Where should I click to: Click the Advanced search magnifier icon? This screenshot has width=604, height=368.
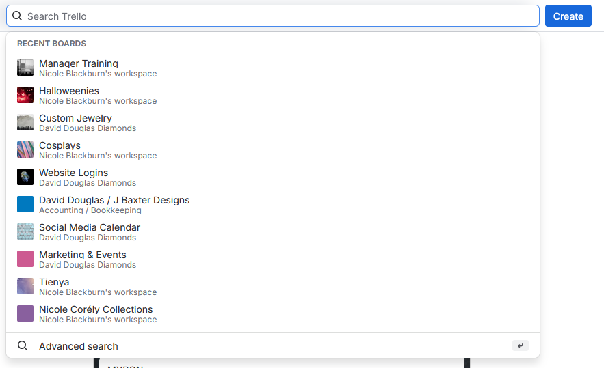click(23, 345)
